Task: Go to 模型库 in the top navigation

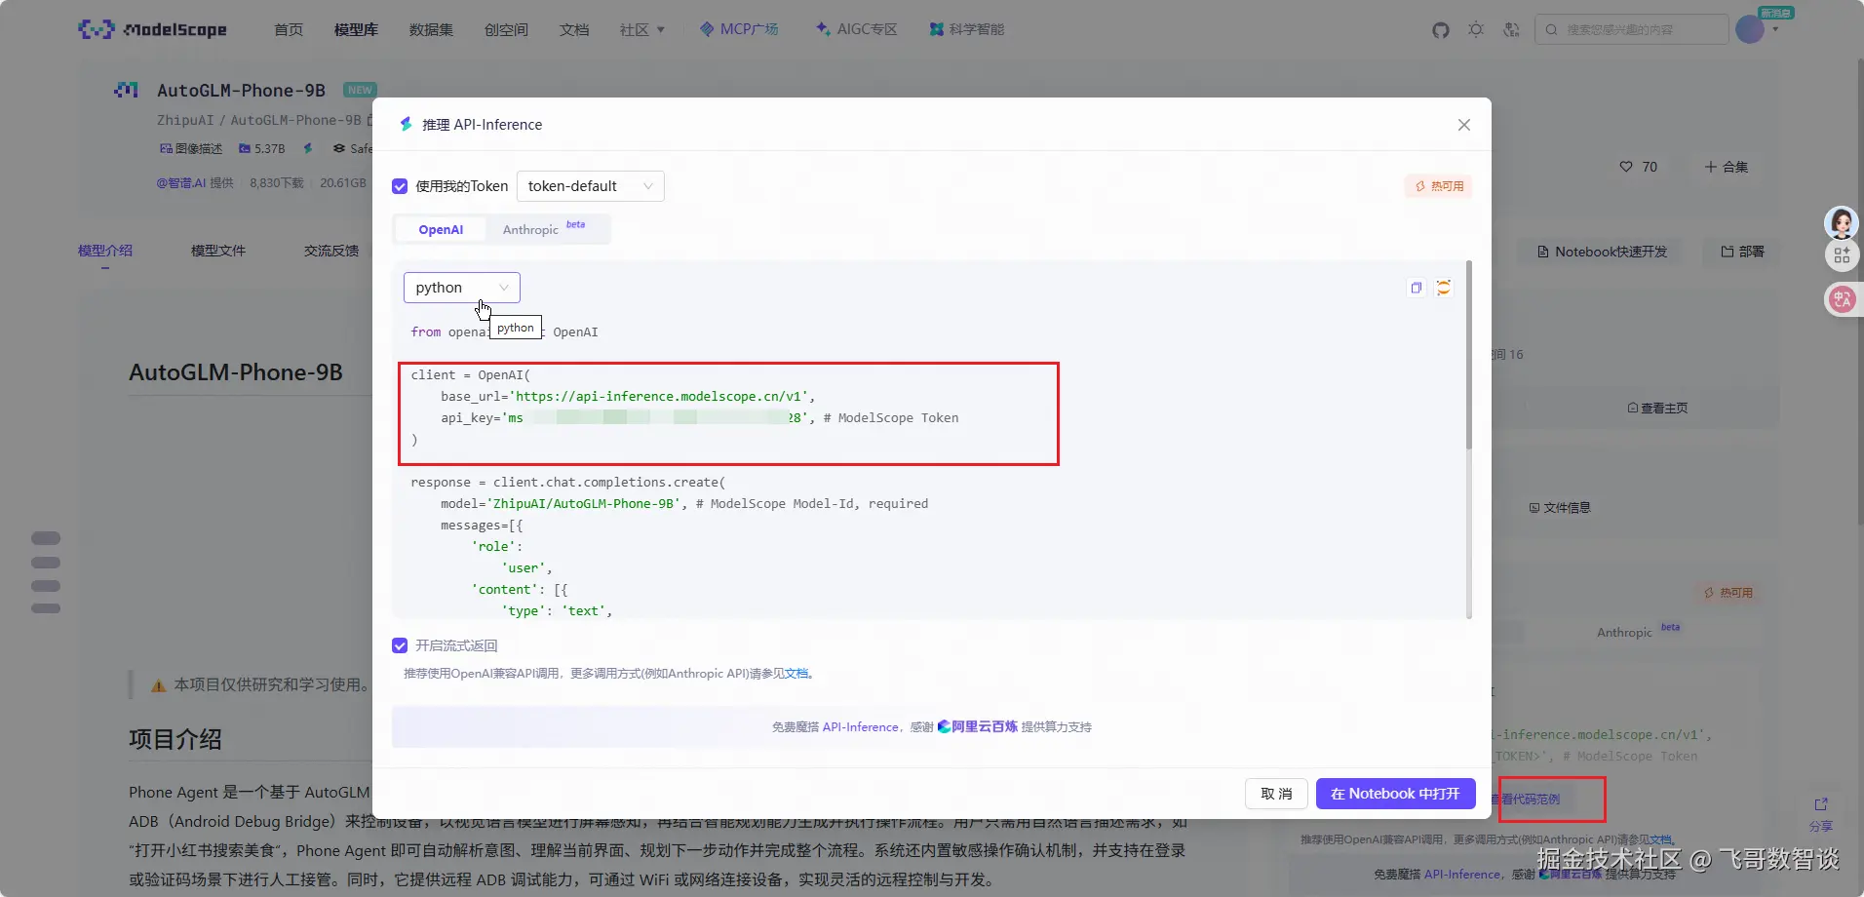Action: 356,30
